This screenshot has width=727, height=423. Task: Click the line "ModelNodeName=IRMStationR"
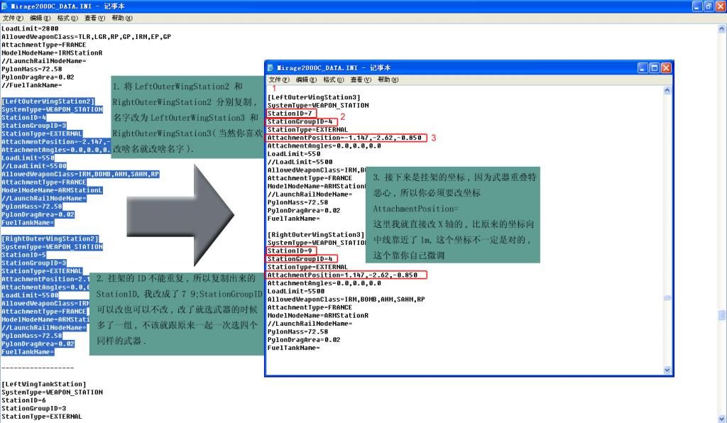coord(52,53)
